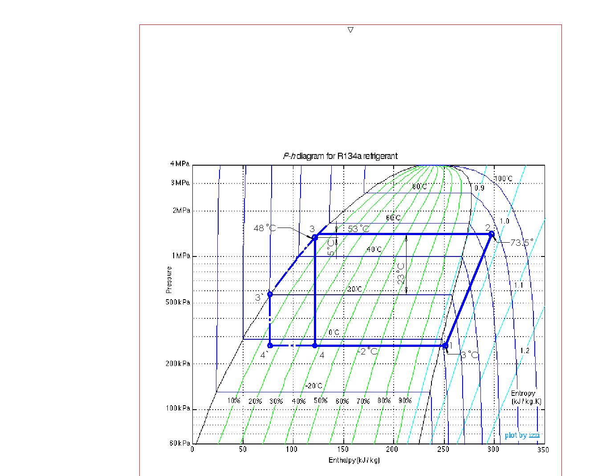
Task: Click the rotated '23 °C' dimension label
Action: tap(401, 273)
